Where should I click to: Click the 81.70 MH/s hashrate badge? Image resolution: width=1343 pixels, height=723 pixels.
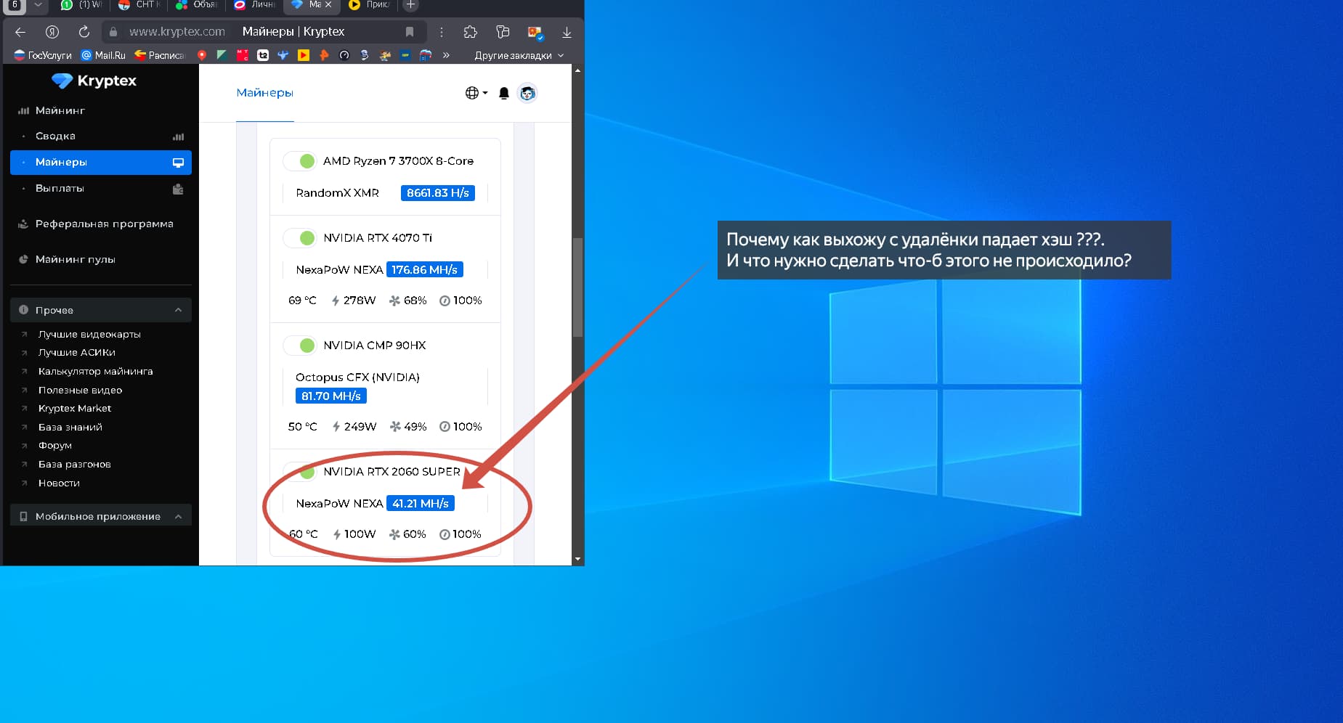click(331, 396)
